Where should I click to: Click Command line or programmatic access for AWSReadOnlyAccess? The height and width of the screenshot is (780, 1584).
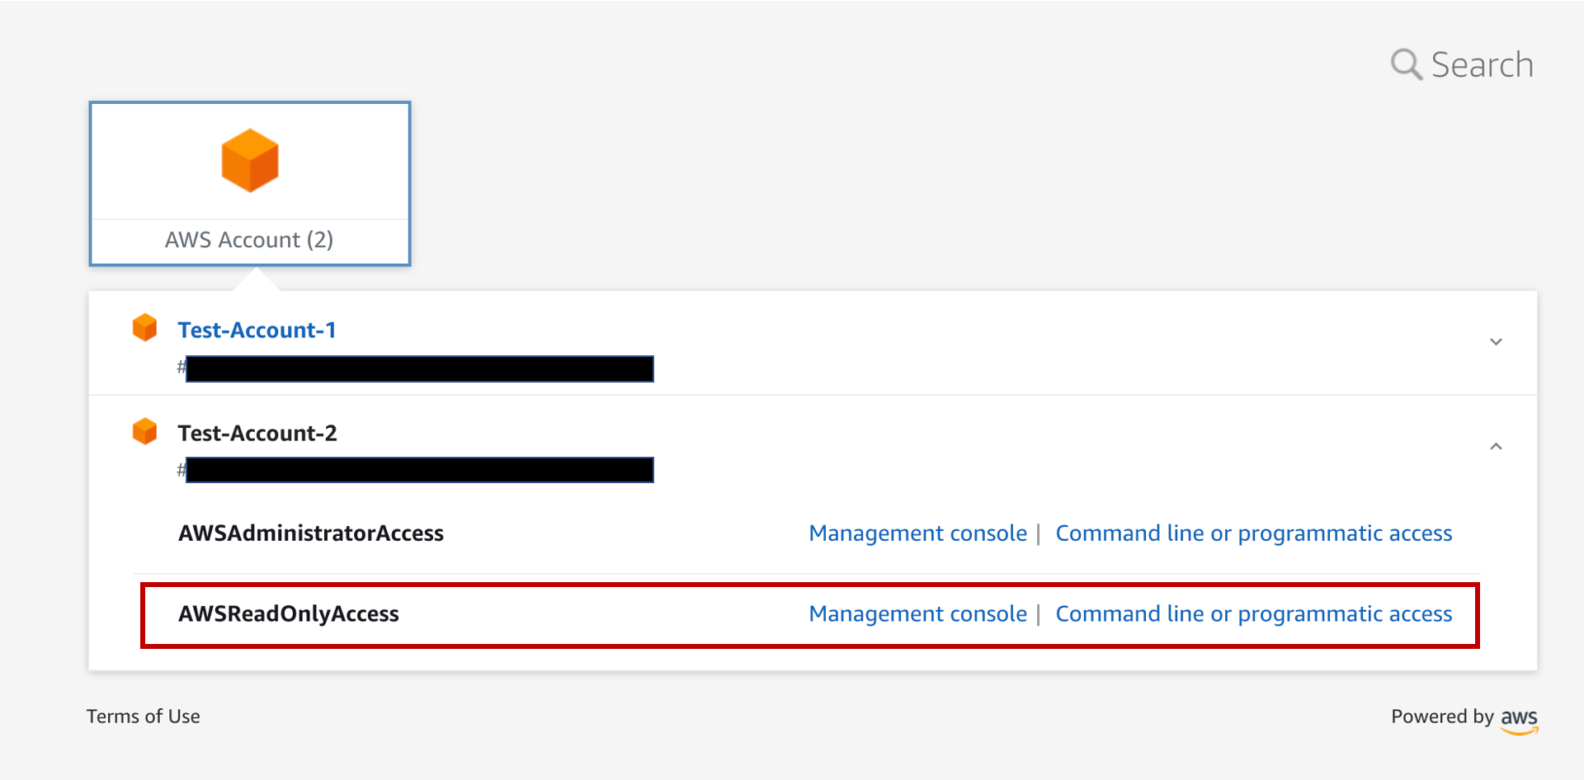click(x=1254, y=613)
